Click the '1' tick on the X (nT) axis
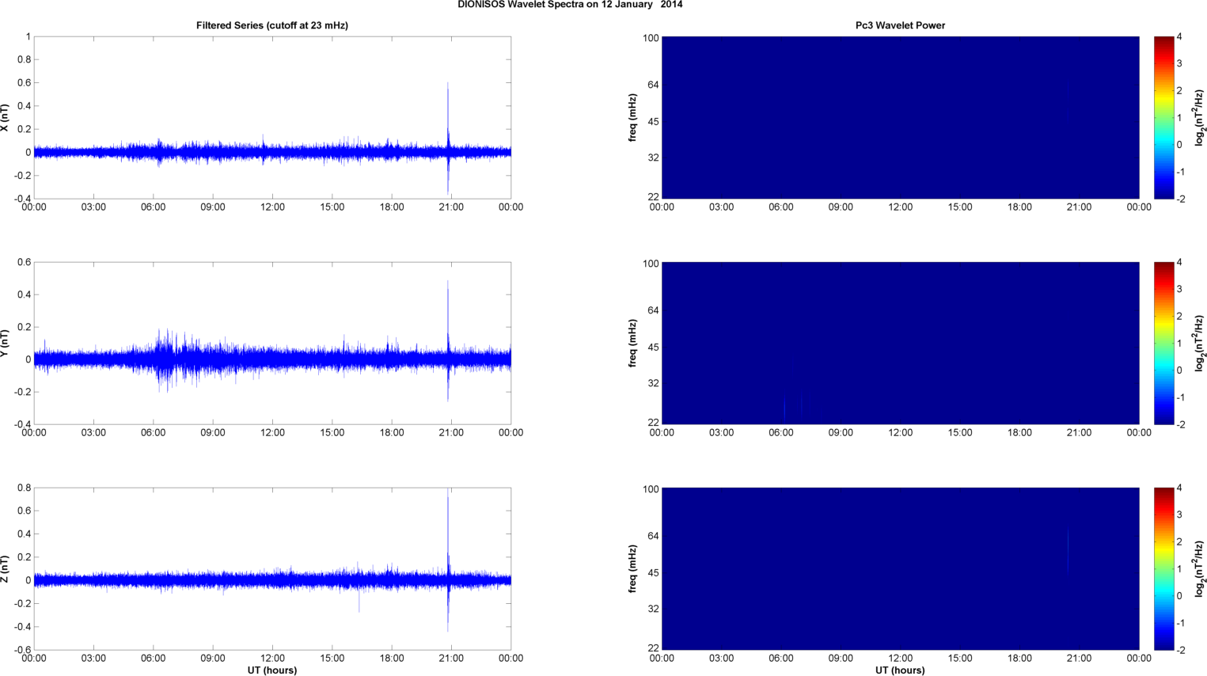The width and height of the screenshot is (1207, 676). click(28, 37)
